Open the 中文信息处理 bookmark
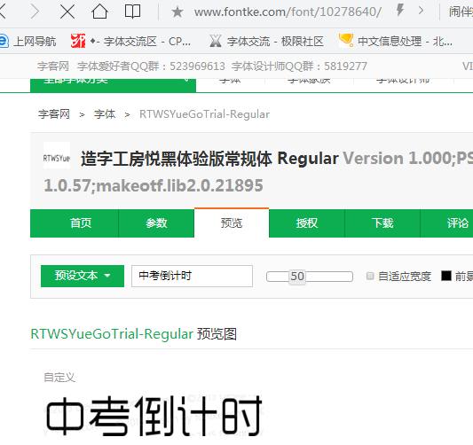 (x=396, y=41)
